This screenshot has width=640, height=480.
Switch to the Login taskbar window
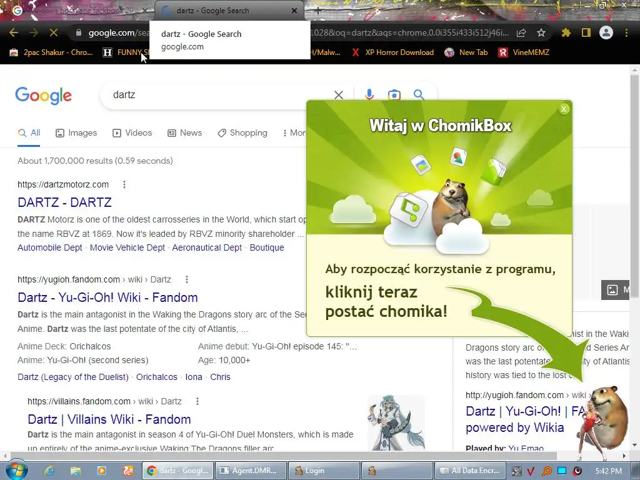(x=323, y=471)
